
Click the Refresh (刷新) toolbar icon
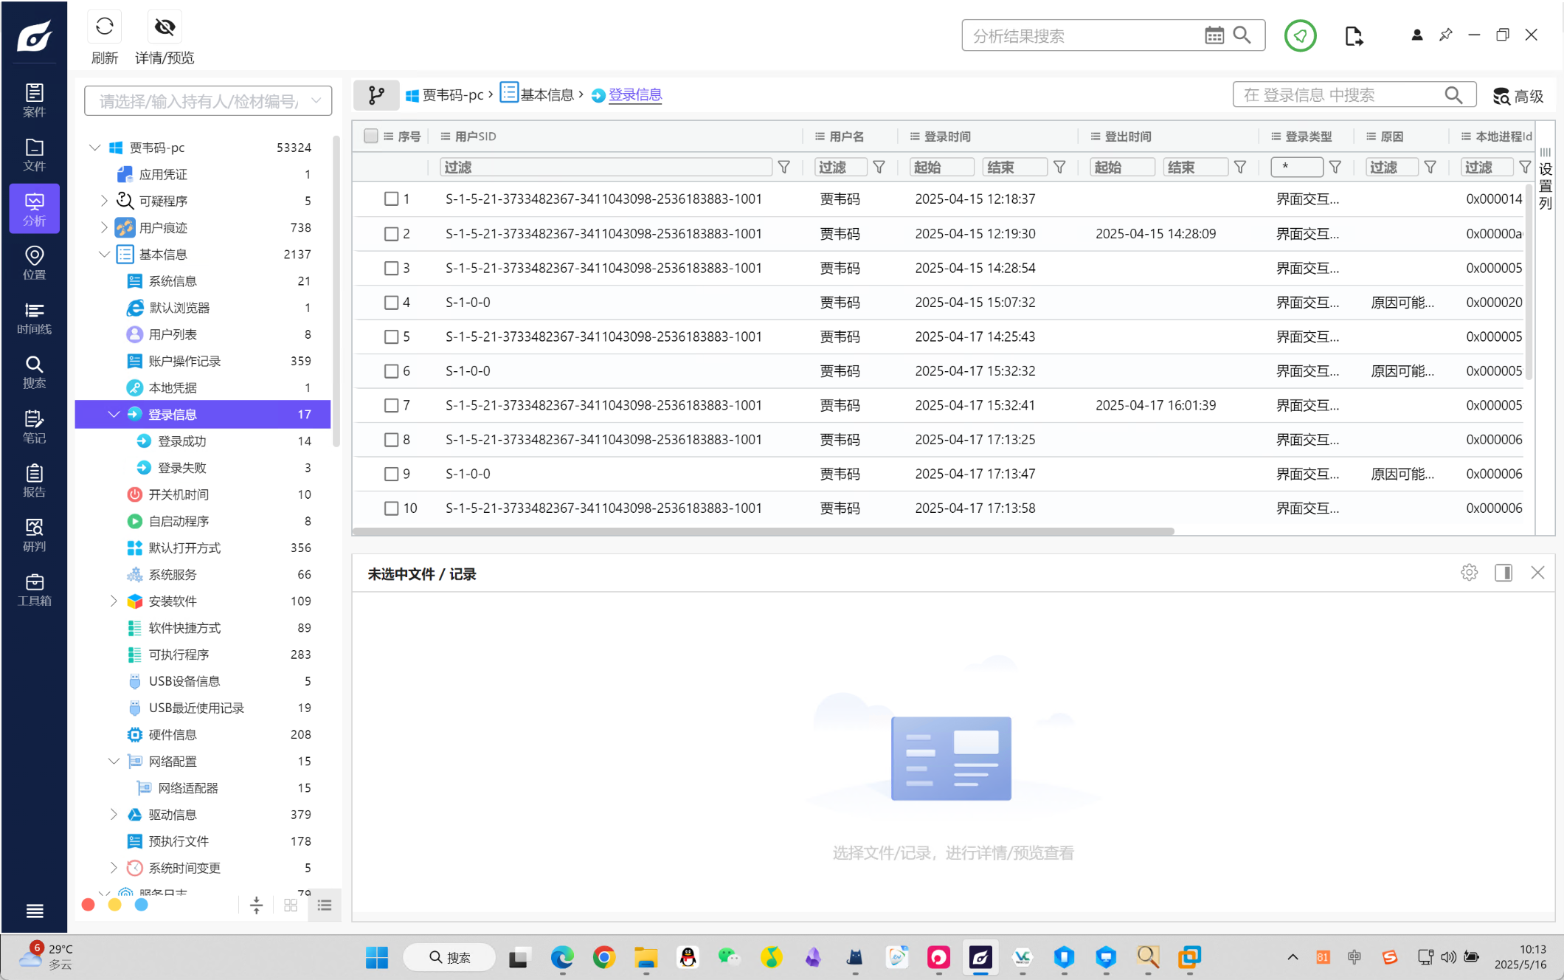click(x=104, y=27)
